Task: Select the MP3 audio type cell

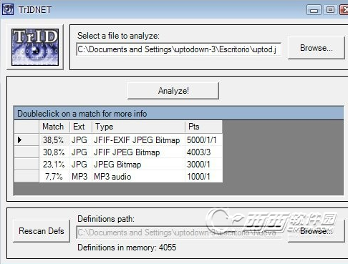Action: pos(138,176)
